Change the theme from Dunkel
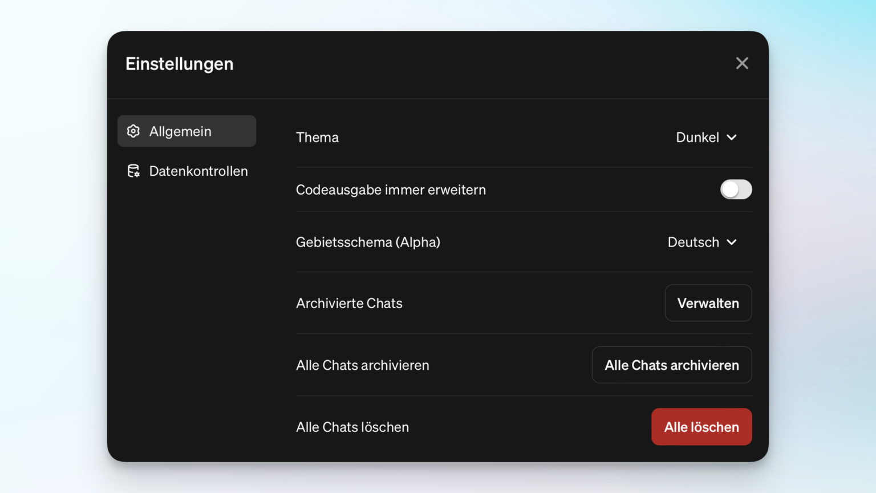 pyautogui.click(x=707, y=137)
